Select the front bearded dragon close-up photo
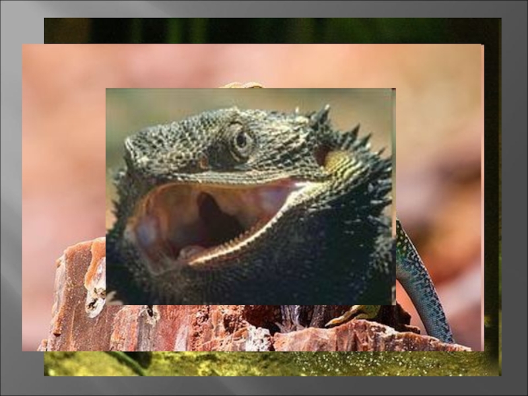 click(251, 196)
